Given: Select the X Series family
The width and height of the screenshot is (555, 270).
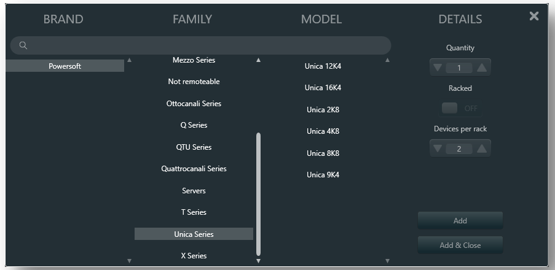Looking at the screenshot, I should (x=194, y=255).
